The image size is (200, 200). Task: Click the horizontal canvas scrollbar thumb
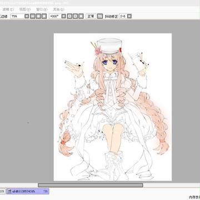[x=91, y=185]
